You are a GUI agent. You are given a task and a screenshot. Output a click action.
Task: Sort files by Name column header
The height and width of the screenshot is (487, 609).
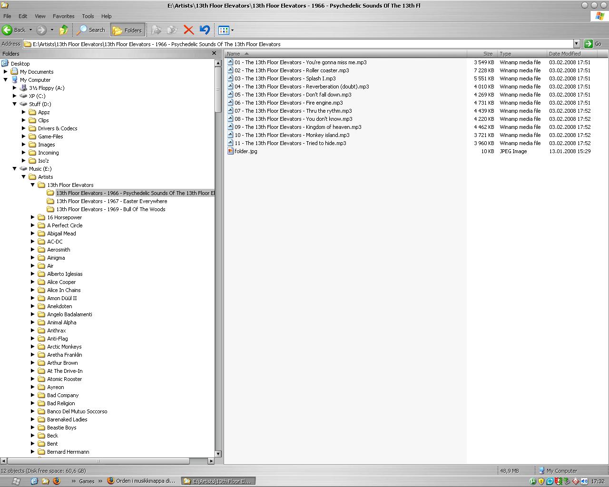pos(346,54)
